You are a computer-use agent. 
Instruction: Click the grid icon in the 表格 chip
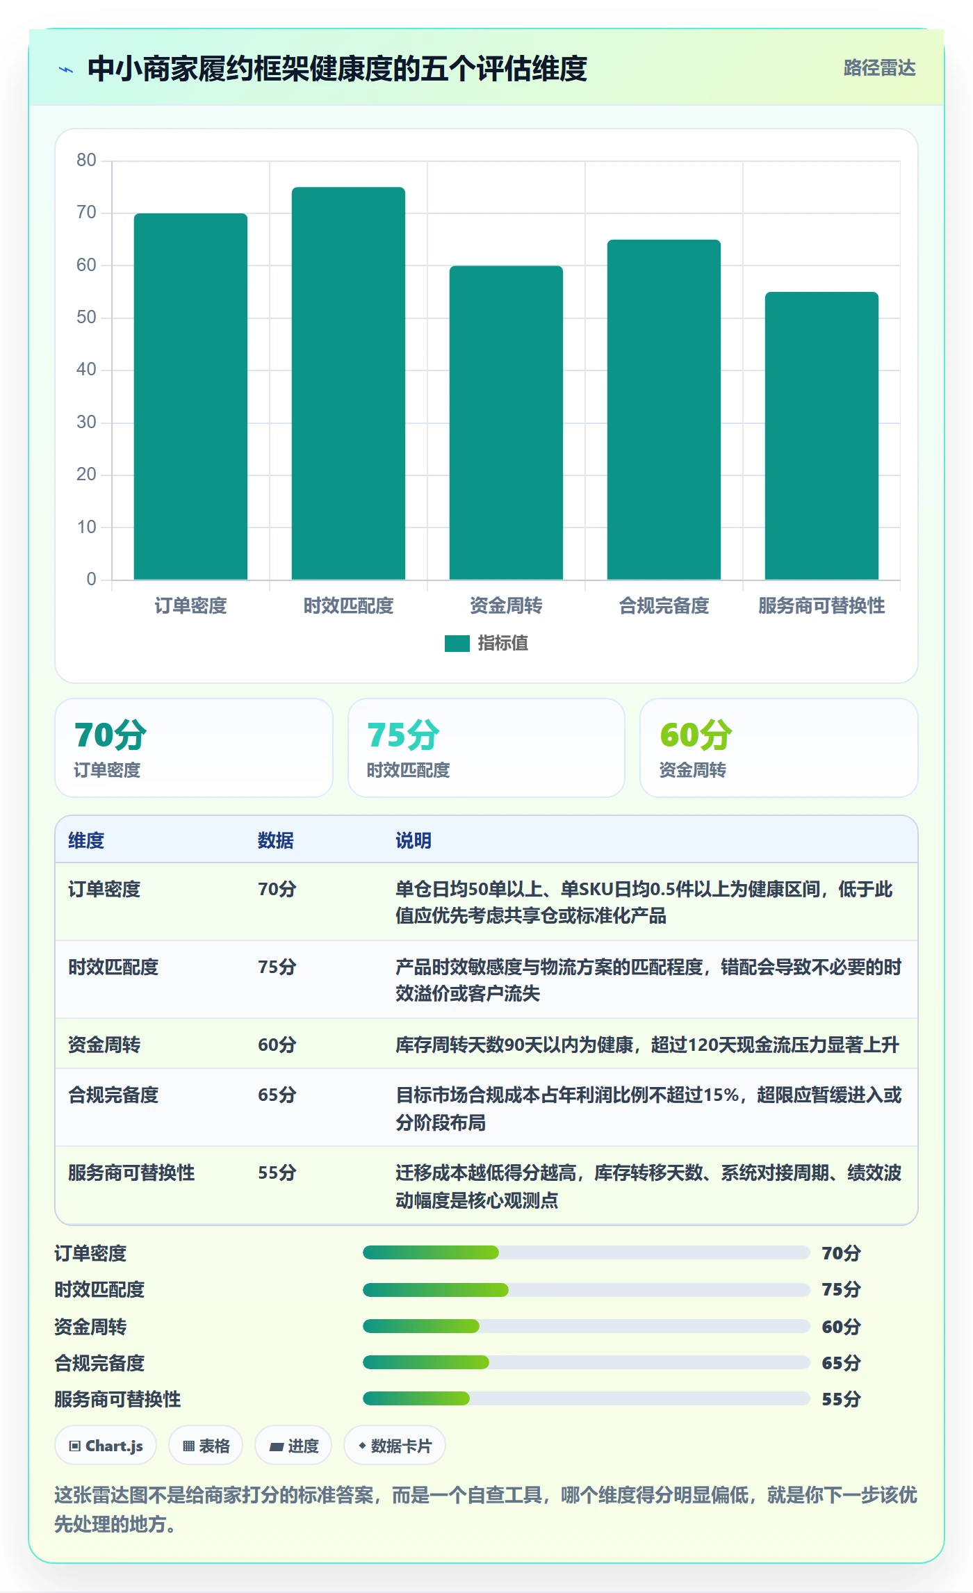pyautogui.click(x=188, y=1446)
